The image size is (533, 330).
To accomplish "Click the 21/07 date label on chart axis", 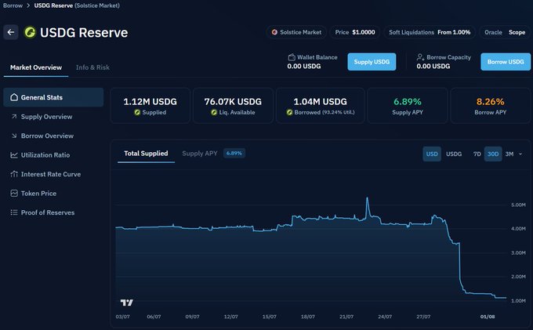I will 346,317.
